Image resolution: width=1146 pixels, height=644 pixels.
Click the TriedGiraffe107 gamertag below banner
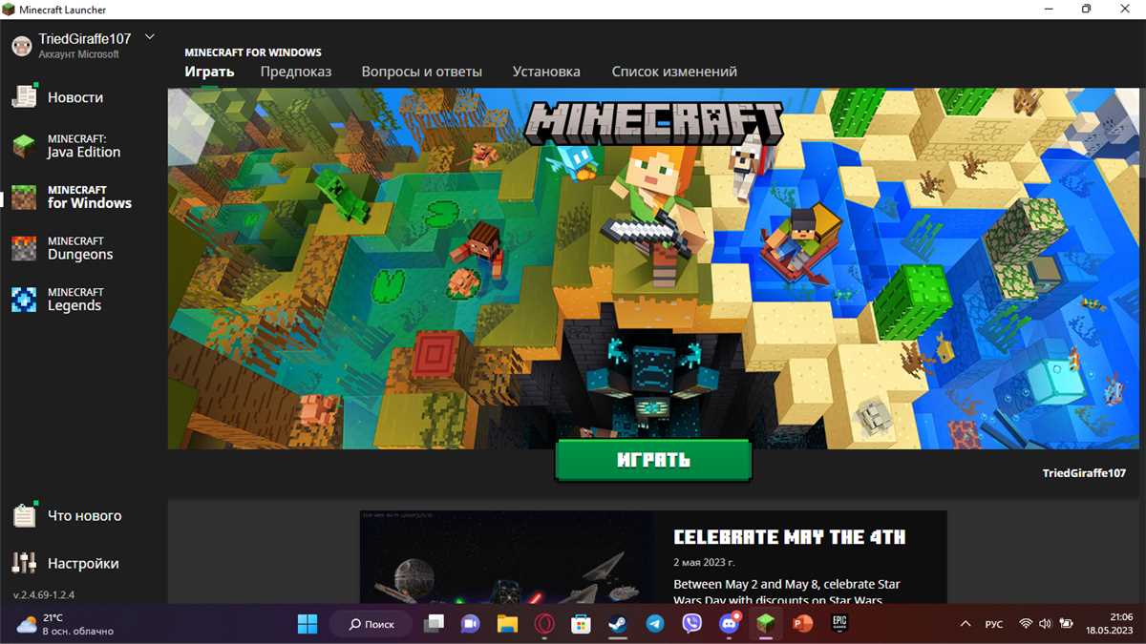(1084, 473)
